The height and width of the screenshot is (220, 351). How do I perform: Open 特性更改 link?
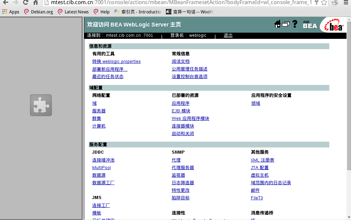(180, 190)
